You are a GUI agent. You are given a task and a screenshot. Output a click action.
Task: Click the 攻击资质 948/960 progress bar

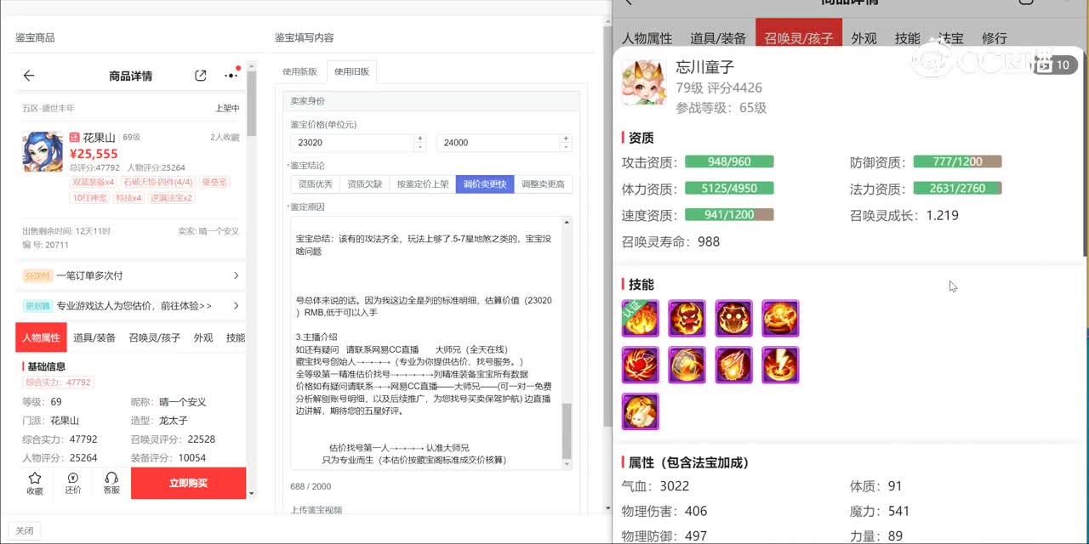[x=729, y=162]
